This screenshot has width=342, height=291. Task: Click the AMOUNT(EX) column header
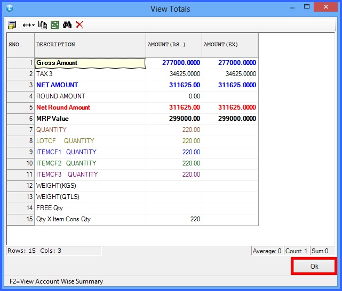230,45
